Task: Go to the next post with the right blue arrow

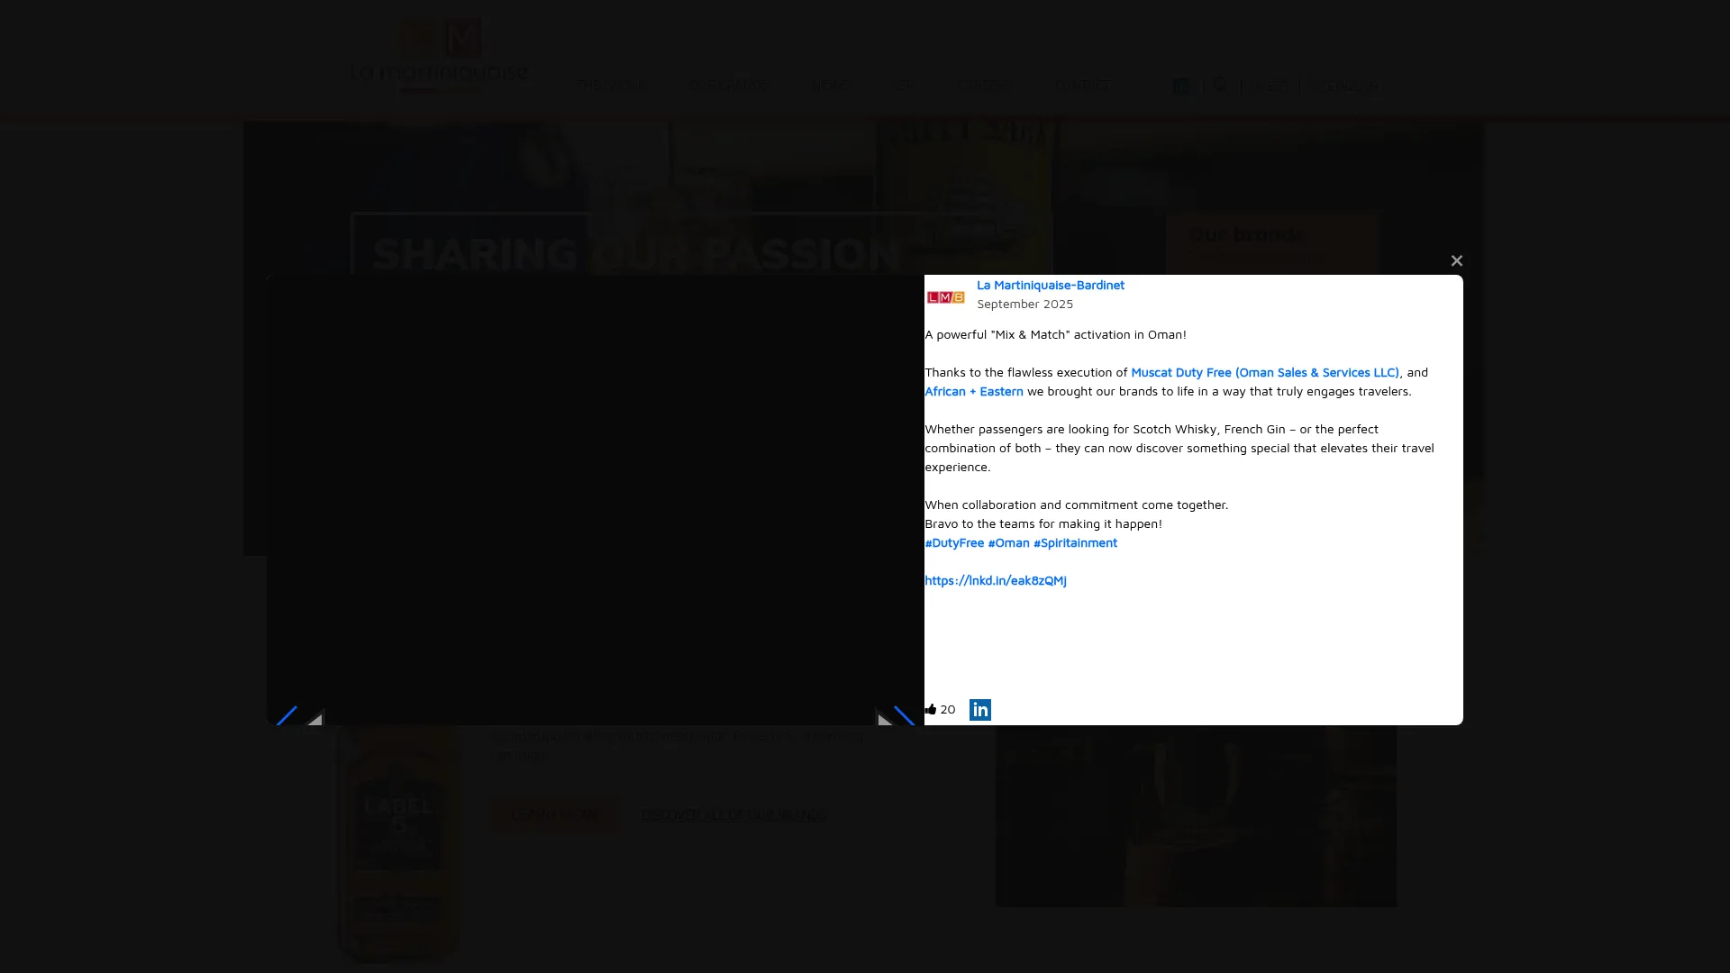Action: (x=904, y=716)
